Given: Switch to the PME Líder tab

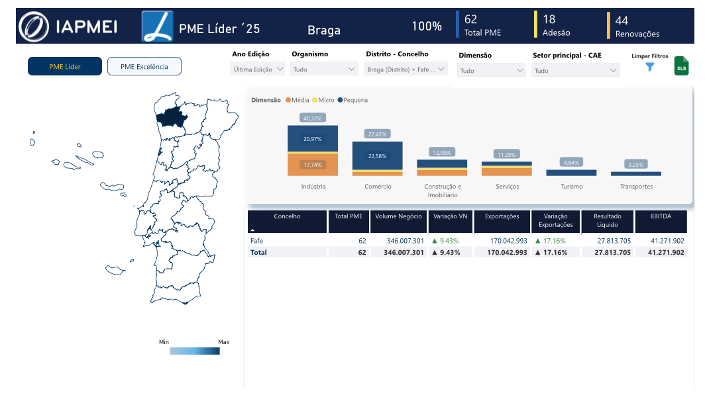Looking at the screenshot, I should (65, 66).
